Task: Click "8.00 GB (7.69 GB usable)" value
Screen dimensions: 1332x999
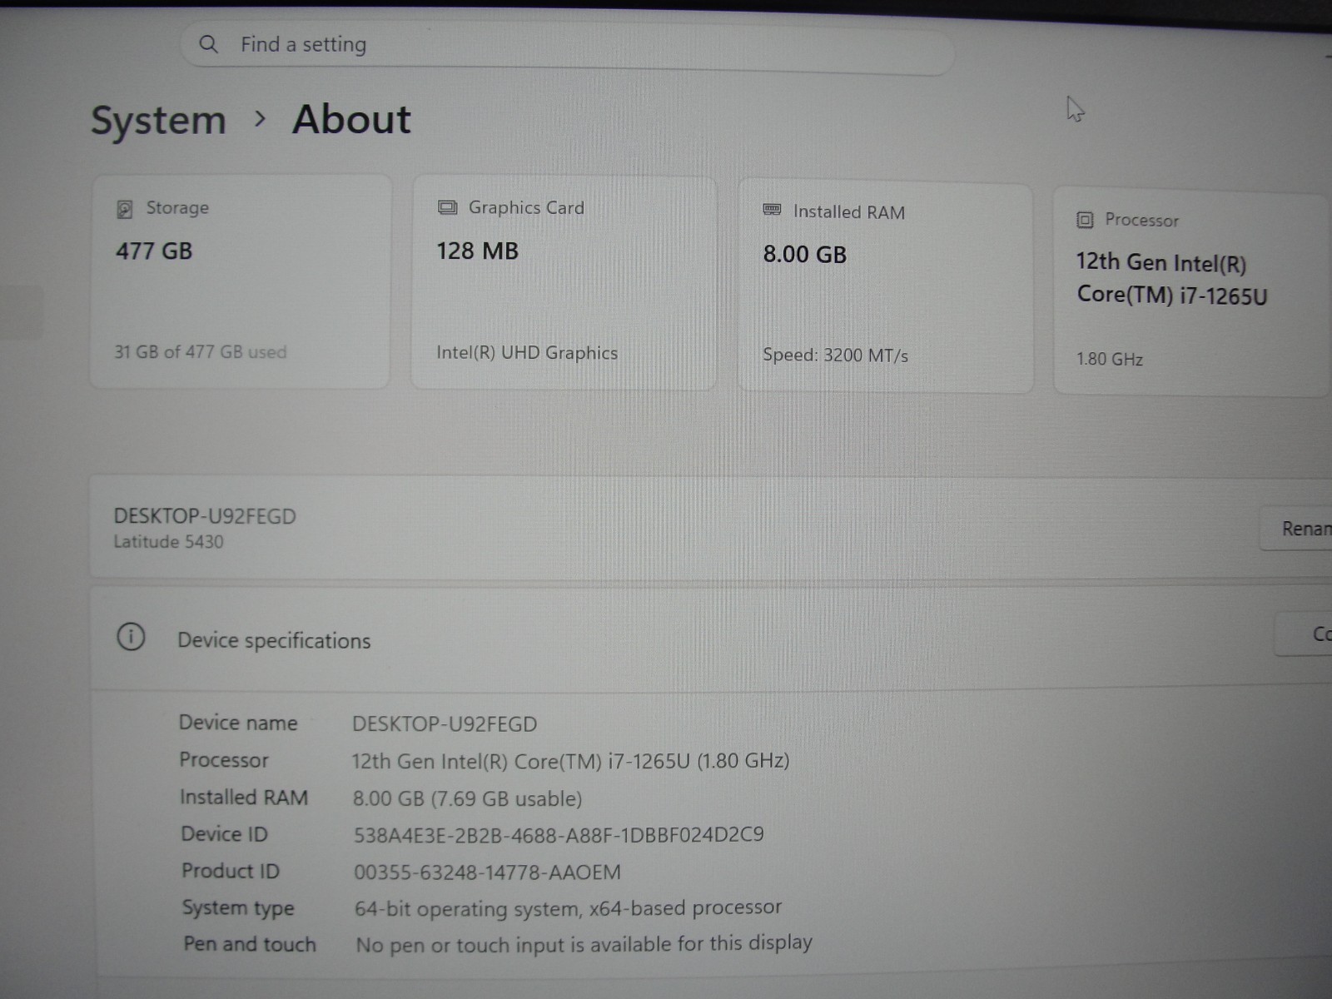Action: [x=467, y=799]
